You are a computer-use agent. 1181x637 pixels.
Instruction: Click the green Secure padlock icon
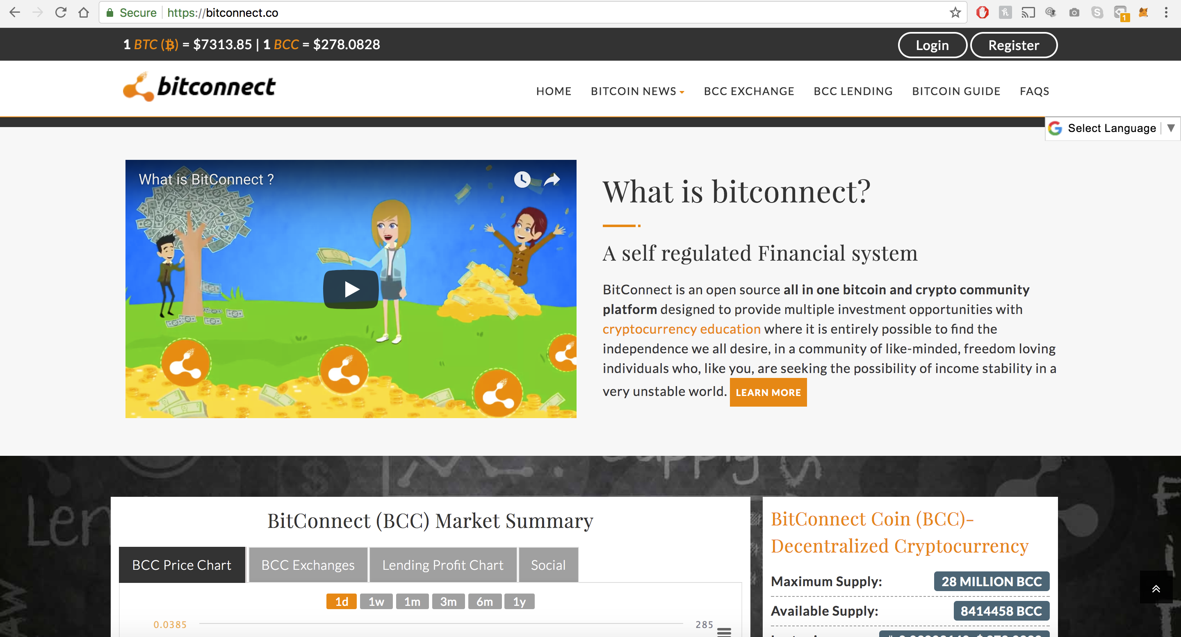click(x=109, y=12)
